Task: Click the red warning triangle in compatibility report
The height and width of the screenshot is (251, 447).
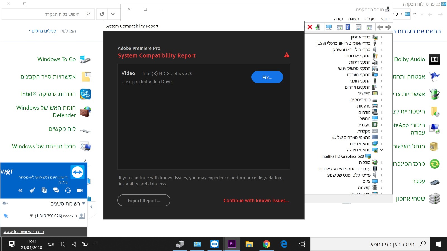Action: pyautogui.click(x=287, y=55)
